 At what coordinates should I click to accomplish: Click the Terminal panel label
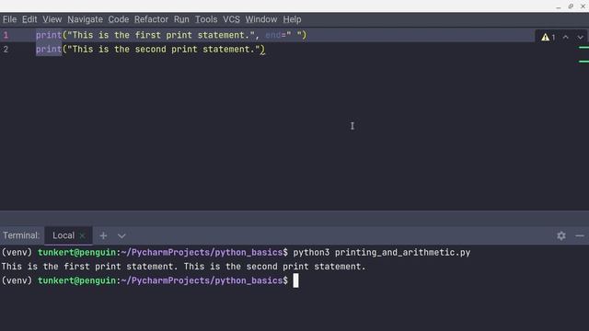[21, 235]
